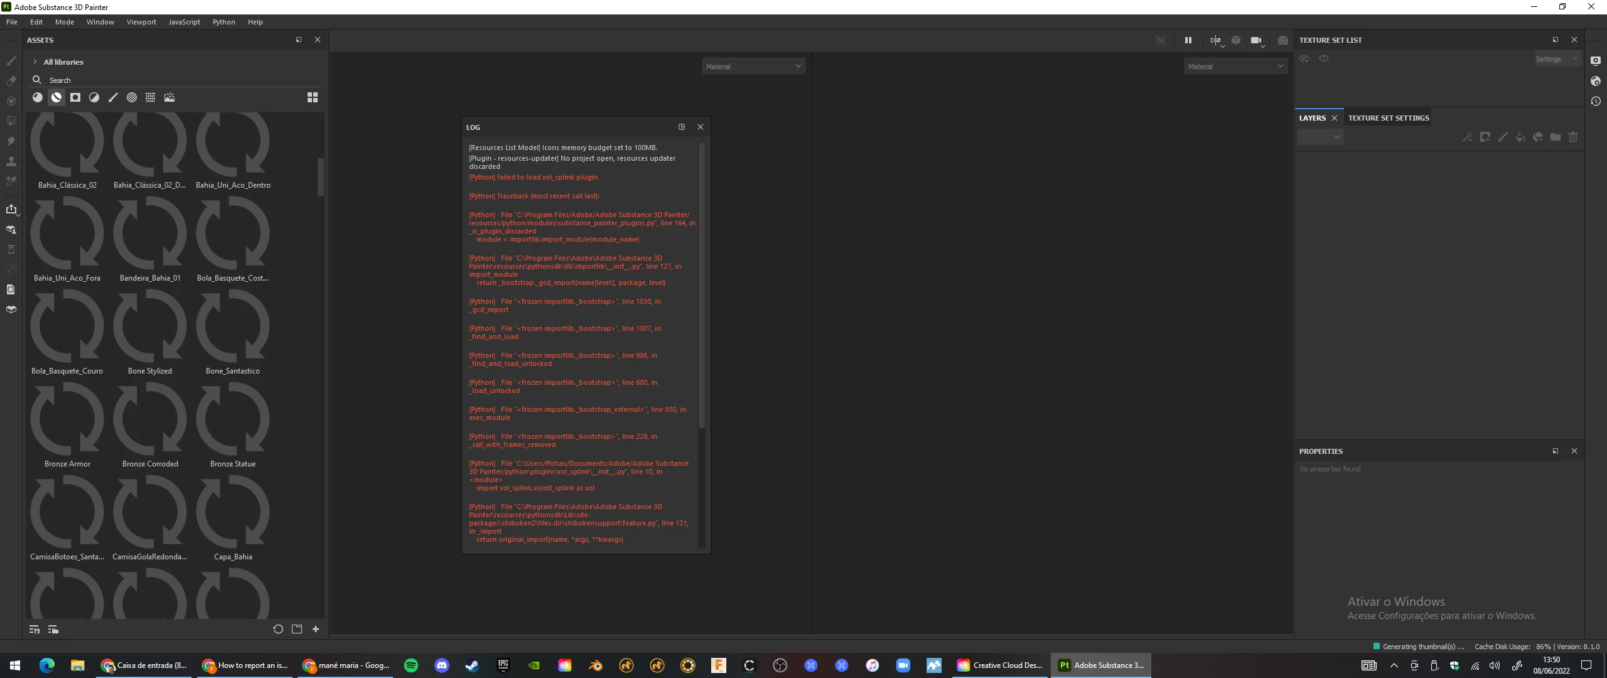Screen dimensions: 1607x678
Task: Close the Log window
Action: [x=701, y=127]
